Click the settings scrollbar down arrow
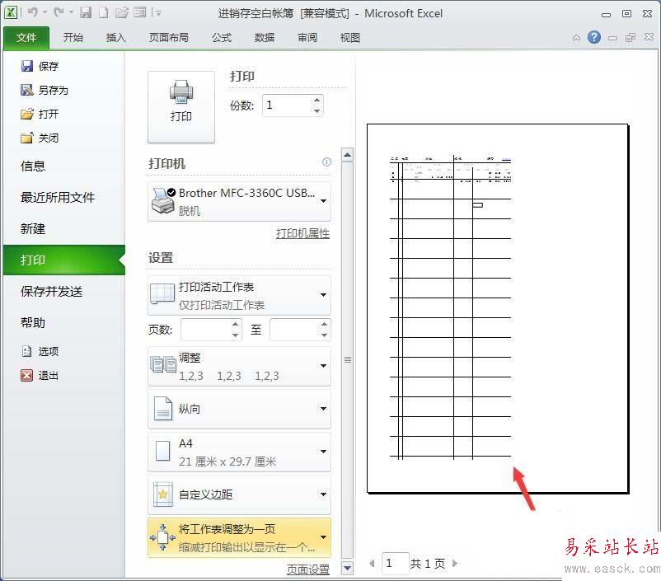Image resolution: width=661 pixels, height=581 pixels. (x=347, y=568)
